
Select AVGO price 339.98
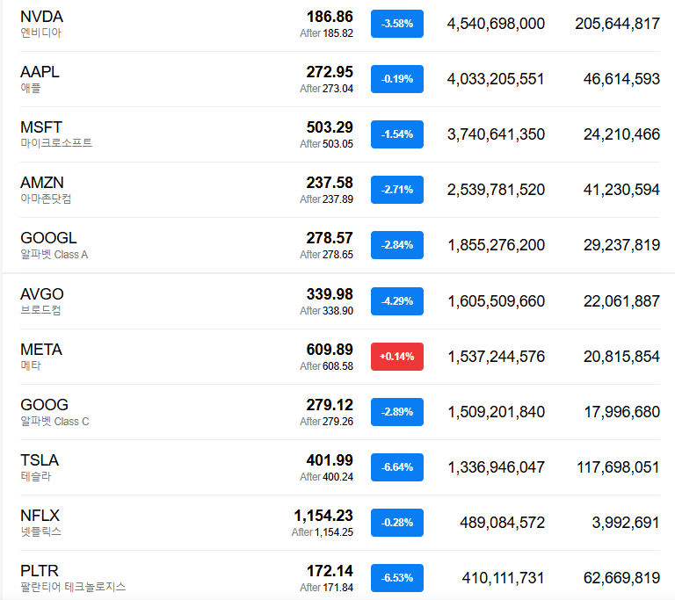point(330,294)
